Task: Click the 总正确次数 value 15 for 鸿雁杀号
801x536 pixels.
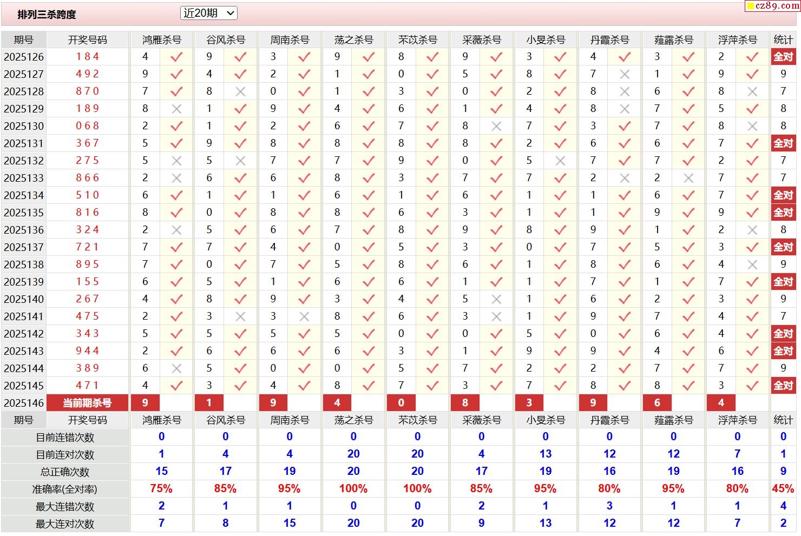Action: tap(161, 471)
